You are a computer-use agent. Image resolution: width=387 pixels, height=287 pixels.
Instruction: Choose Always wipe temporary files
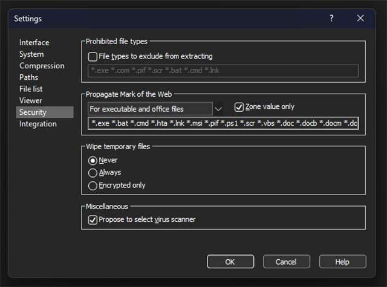click(93, 173)
